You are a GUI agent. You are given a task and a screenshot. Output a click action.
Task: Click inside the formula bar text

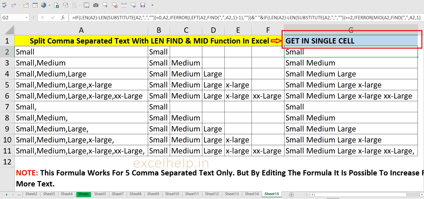pyautogui.click(x=246, y=17)
